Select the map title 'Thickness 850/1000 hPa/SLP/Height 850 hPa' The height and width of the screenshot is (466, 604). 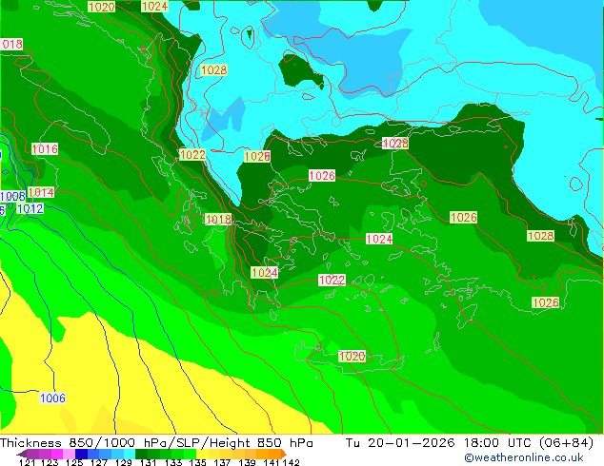(156, 443)
